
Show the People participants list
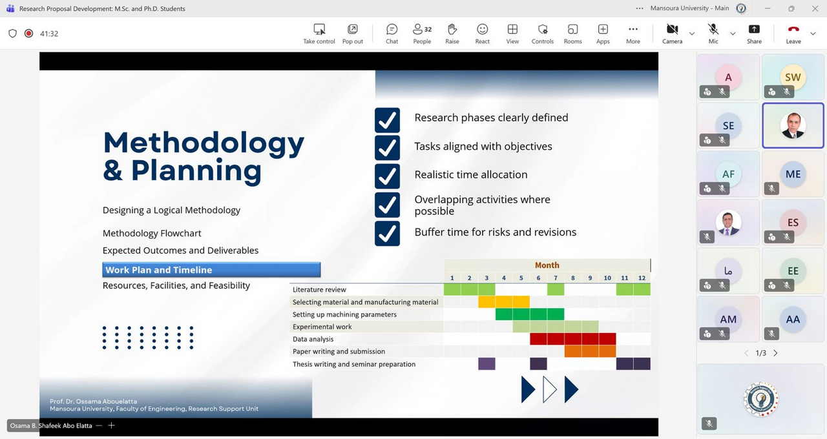422,34
